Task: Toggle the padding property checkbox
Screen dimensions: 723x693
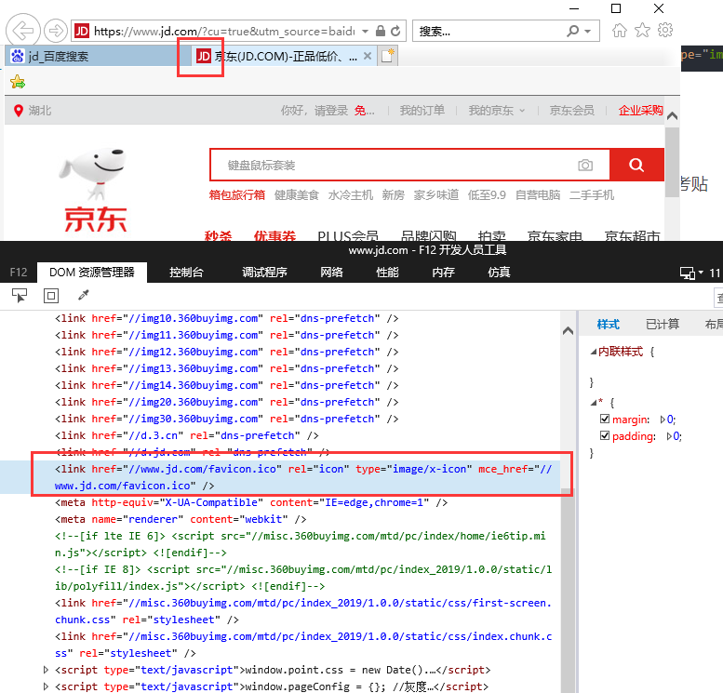Action: 605,435
